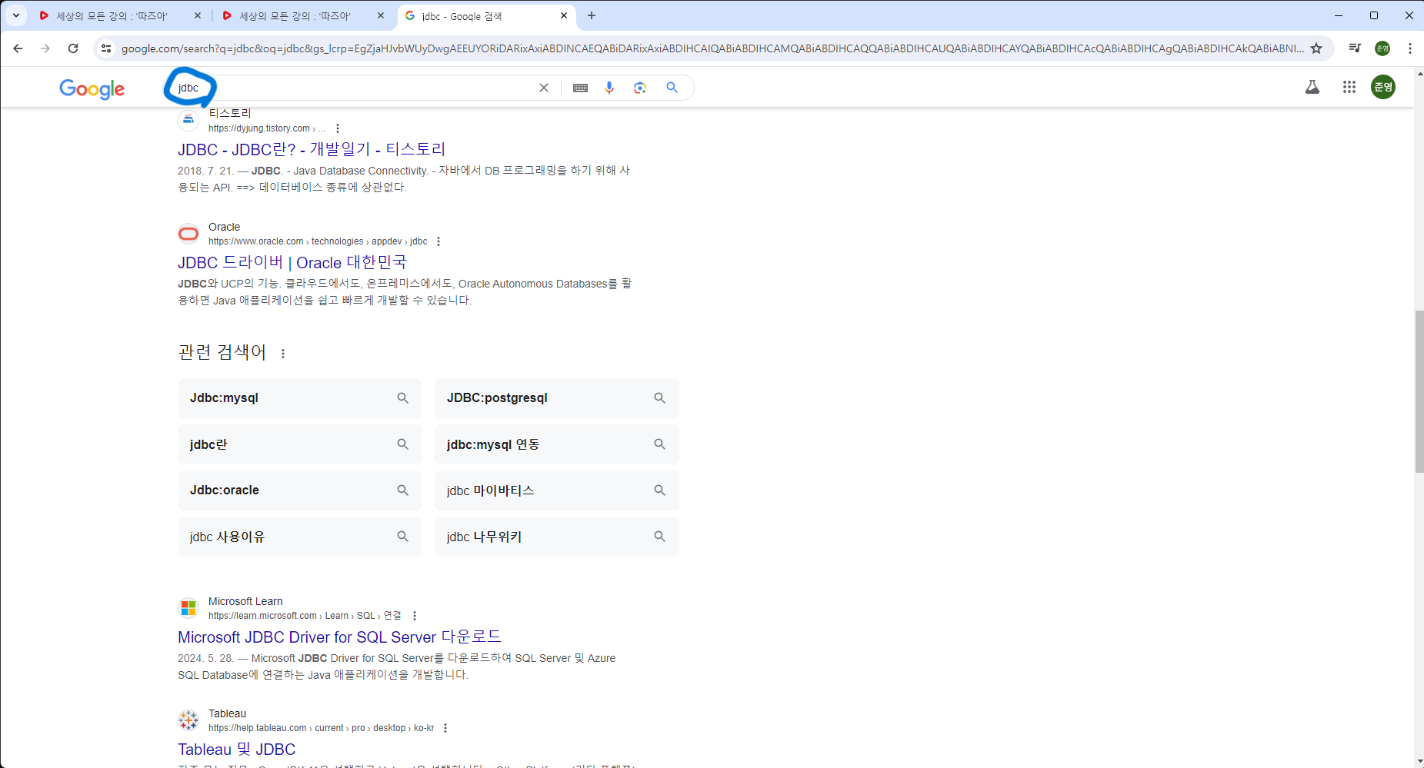1424x768 pixels.
Task: Click the Google search input field
Action: tap(354, 88)
